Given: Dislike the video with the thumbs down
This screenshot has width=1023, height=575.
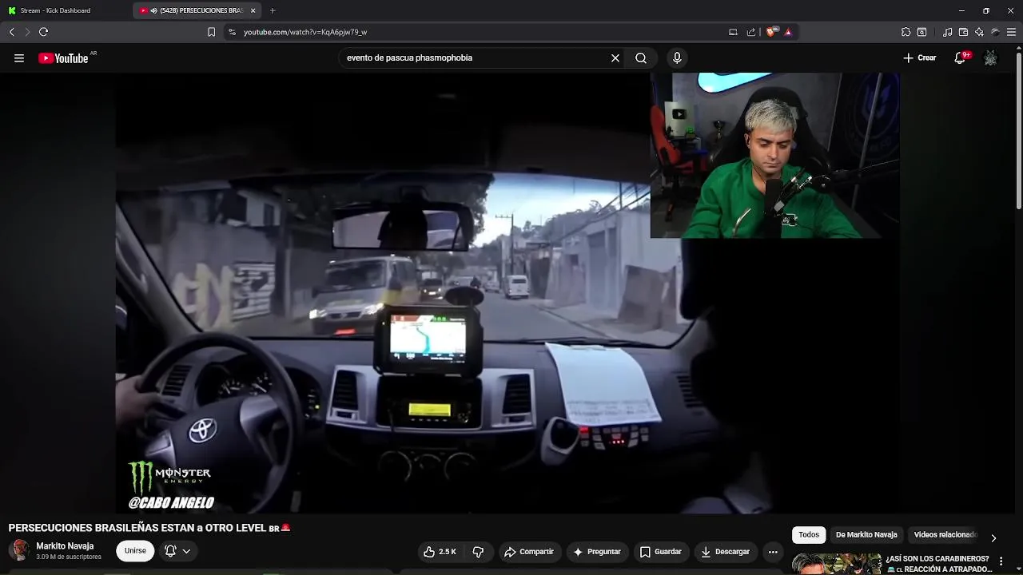Looking at the screenshot, I should pos(478,552).
